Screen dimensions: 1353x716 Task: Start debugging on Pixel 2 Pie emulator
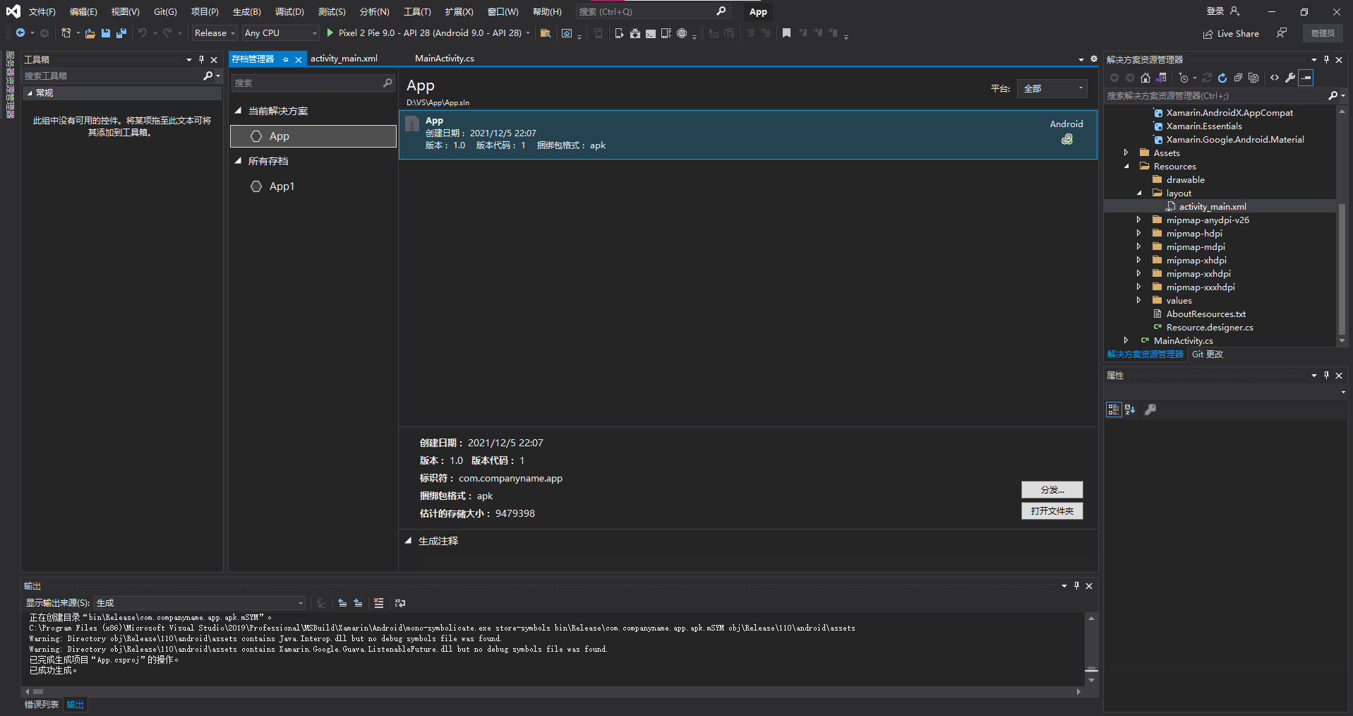coord(329,32)
